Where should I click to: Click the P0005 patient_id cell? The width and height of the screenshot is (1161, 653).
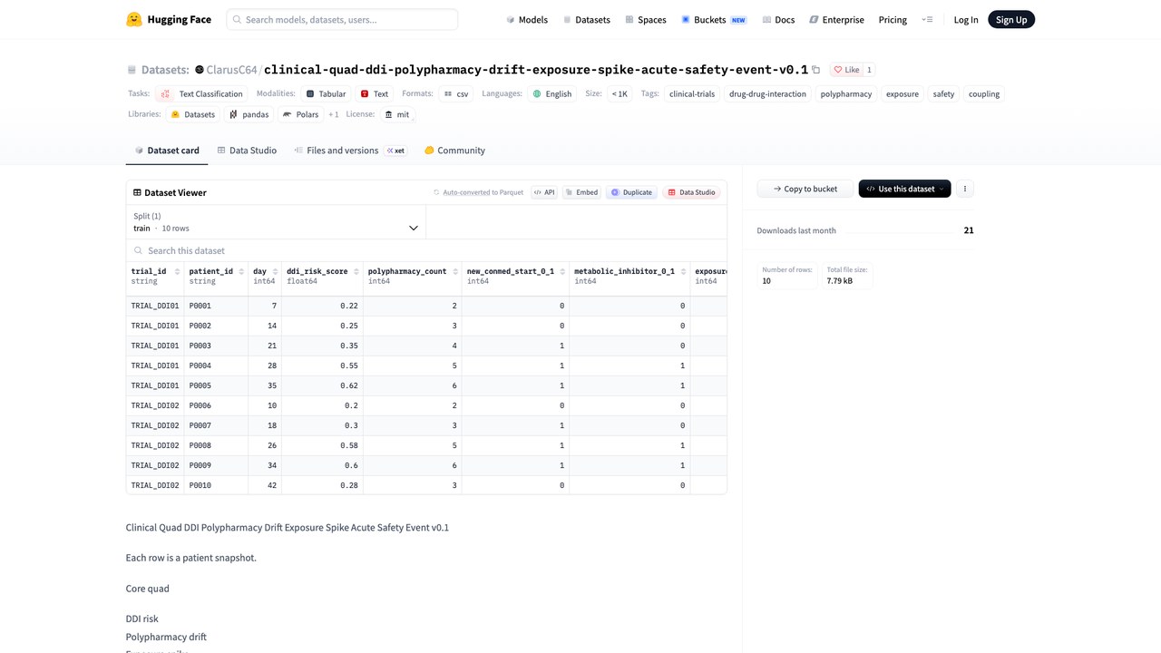point(218,385)
